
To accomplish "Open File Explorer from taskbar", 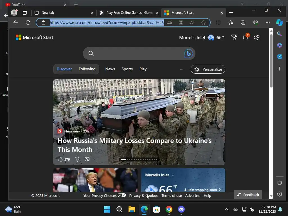I will pos(132,209).
